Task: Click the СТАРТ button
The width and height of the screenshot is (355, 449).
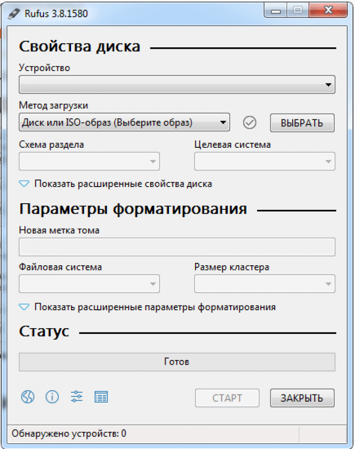Action: click(x=227, y=398)
